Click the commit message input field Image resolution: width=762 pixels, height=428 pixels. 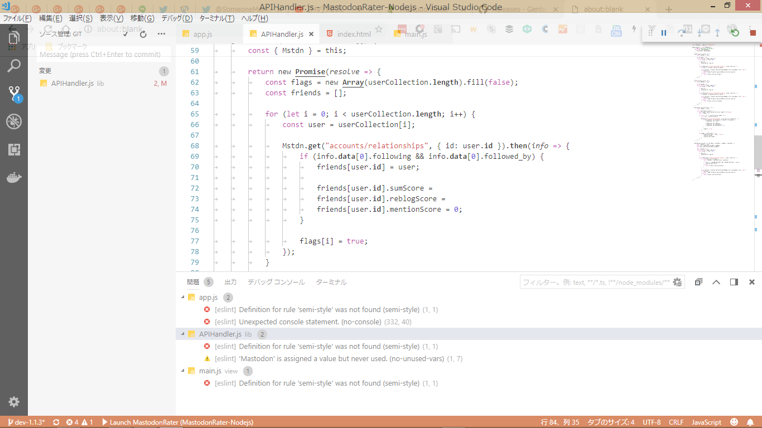point(103,55)
